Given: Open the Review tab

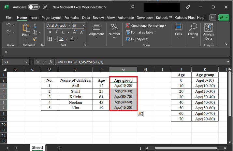Looking at the screenshot, I should [x=98, y=18].
